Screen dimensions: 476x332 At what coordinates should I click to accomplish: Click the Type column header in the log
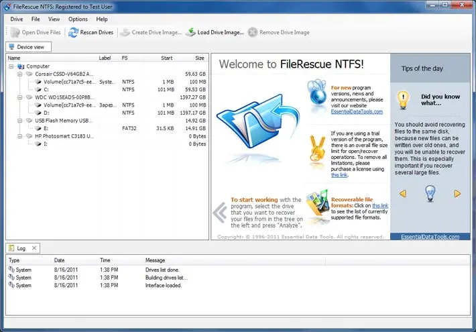14,260
